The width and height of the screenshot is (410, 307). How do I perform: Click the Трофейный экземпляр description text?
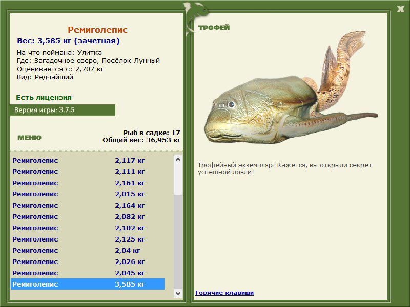pyautogui.click(x=284, y=169)
